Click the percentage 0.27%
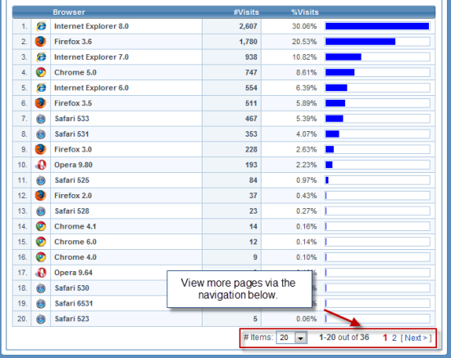This screenshot has height=358, width=451. 307,211
